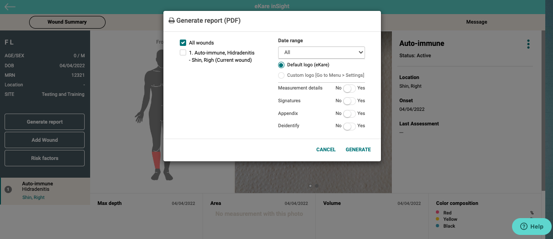Click the Add Wound button
Image resolution: width=553 pixels, height=239 pixels.
[45, 140]
